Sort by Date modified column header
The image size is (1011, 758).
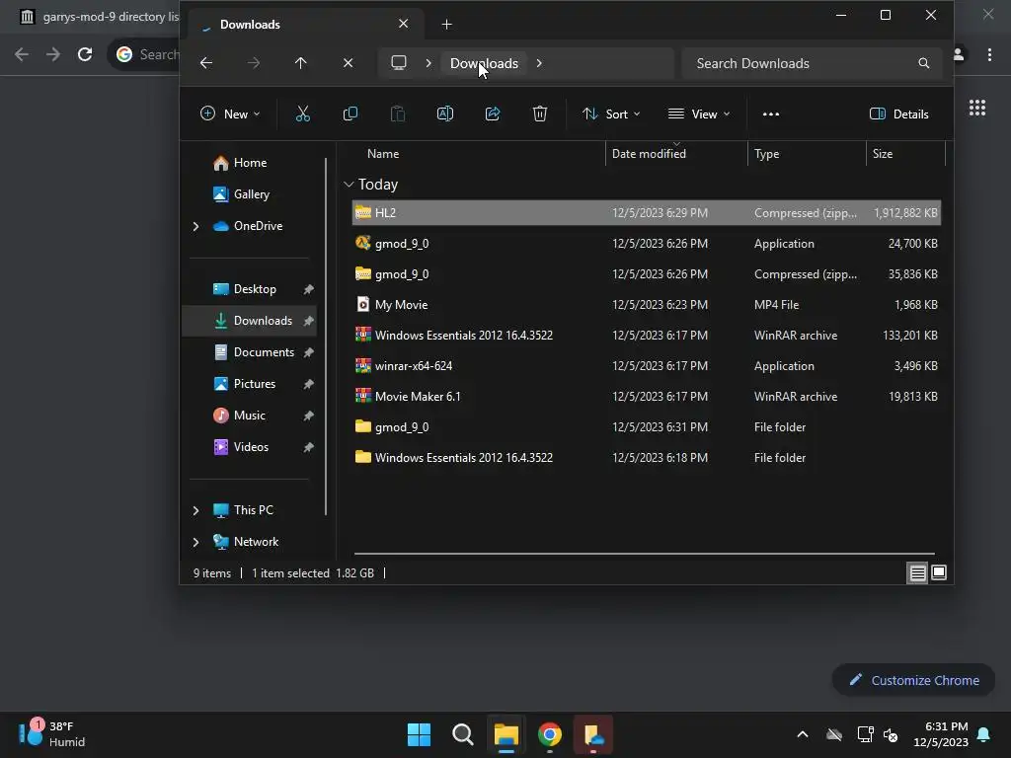click(x=649, y=153)
